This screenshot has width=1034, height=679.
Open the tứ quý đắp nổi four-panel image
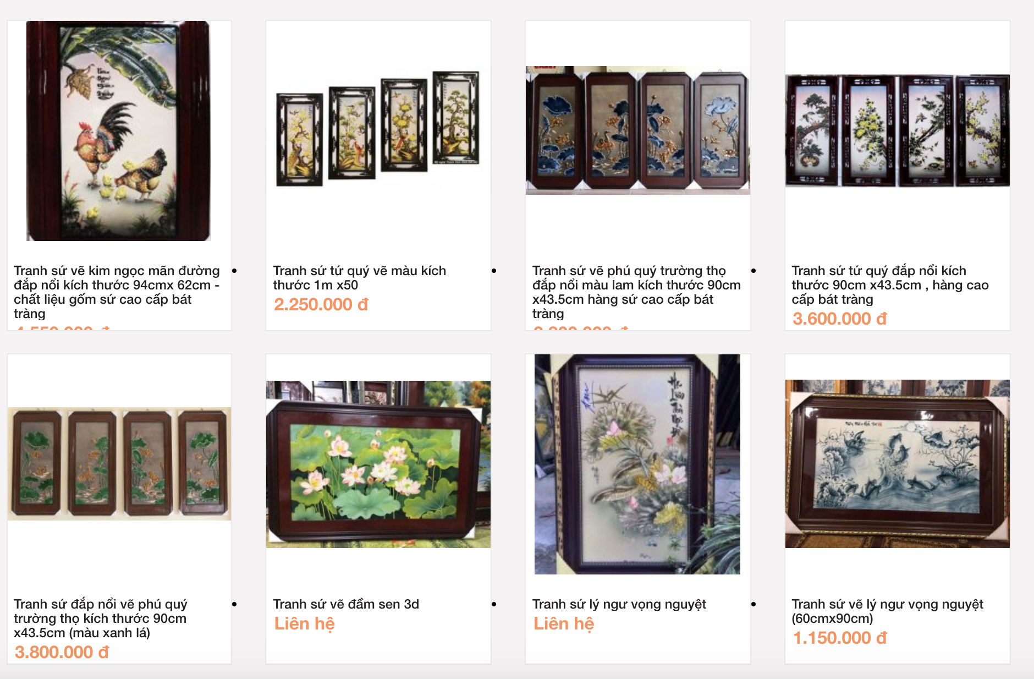(898, 130)
